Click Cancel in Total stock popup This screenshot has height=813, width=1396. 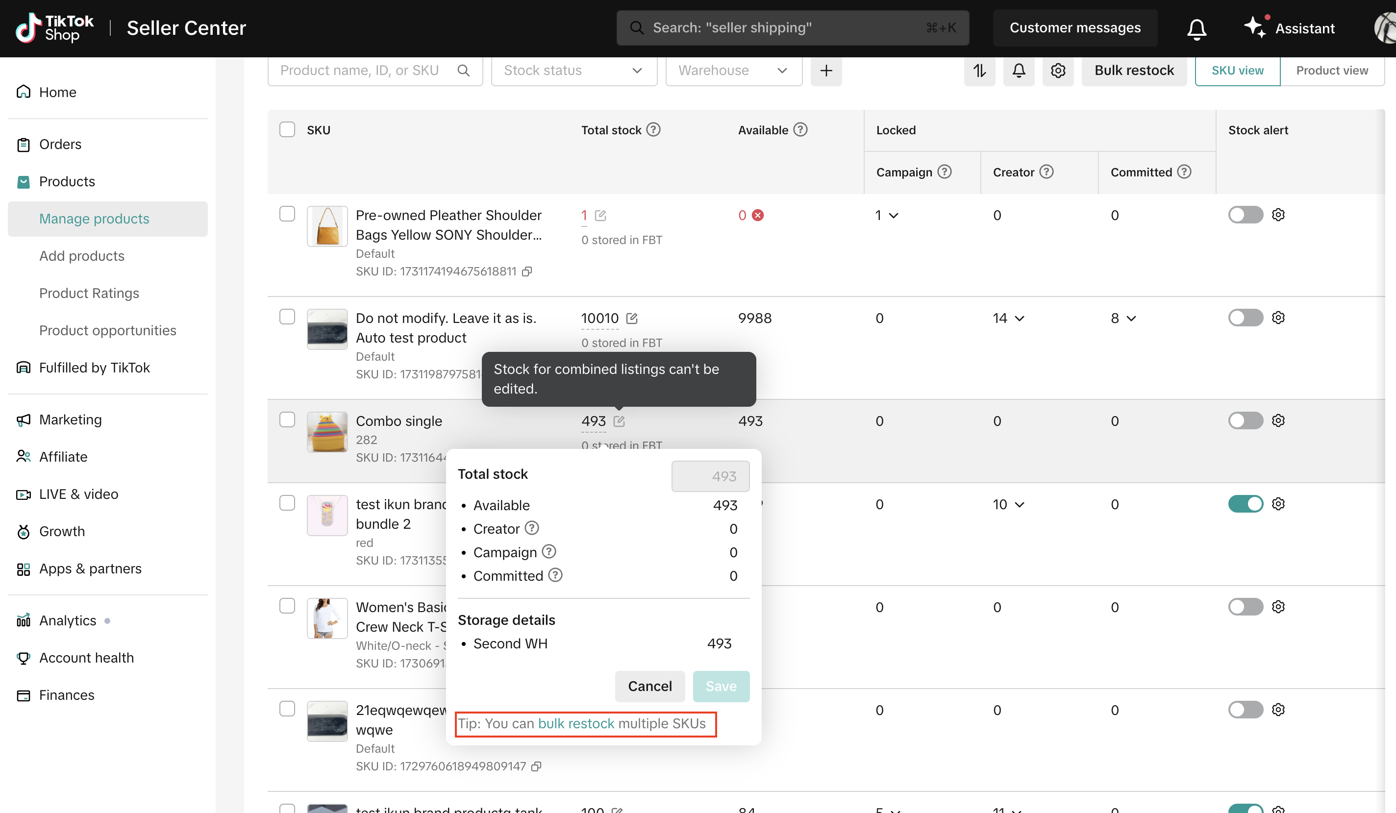pos(649,686)
